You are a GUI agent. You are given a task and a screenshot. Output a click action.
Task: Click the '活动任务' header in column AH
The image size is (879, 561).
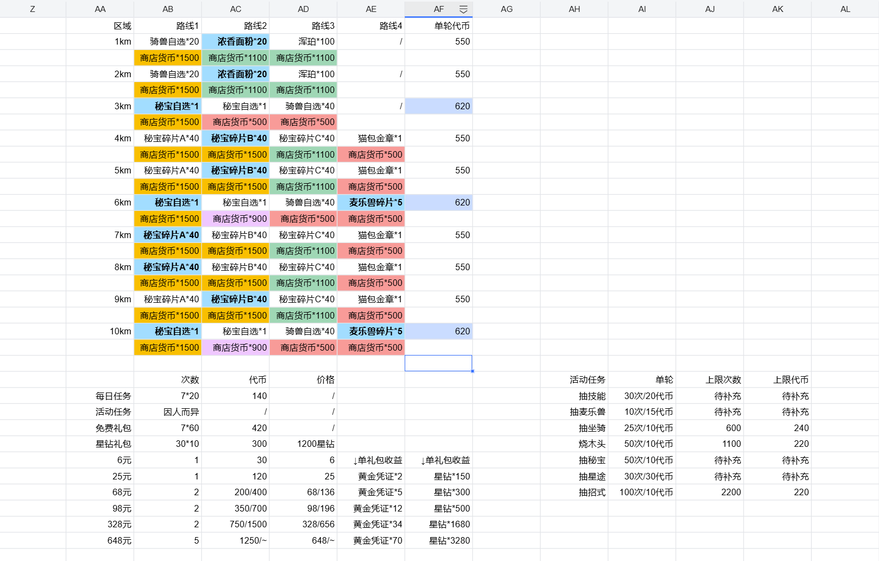(x=574, y=379)
